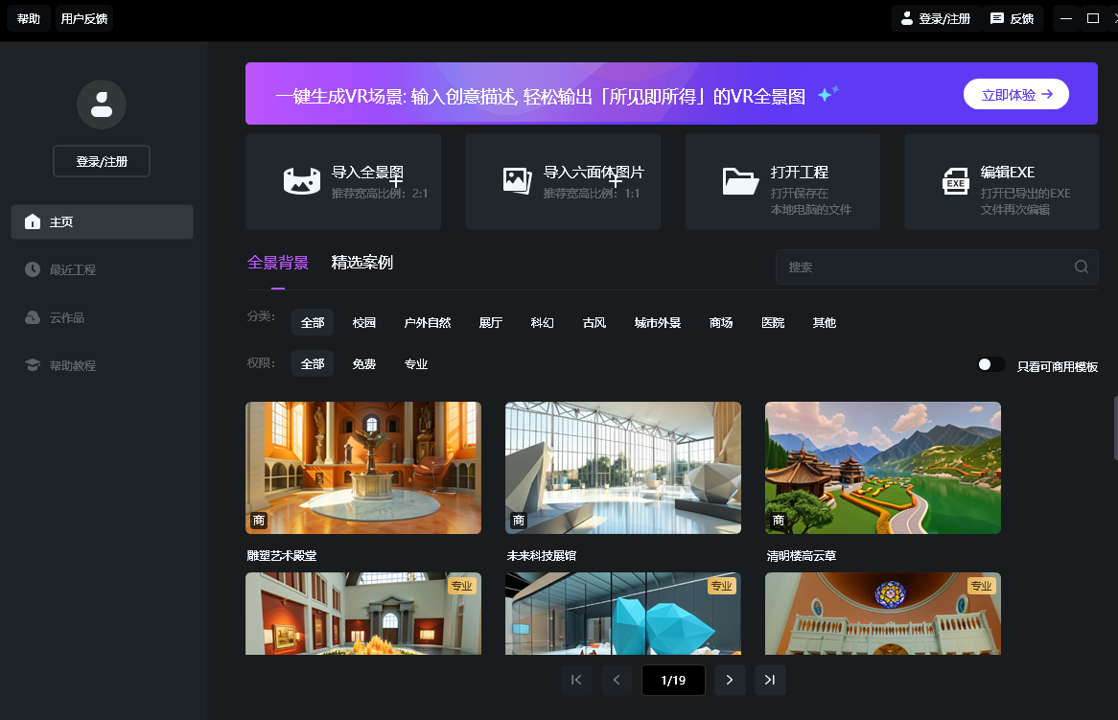This screenshot has width=1118, height=720.
Task: Open the dome balcony 专业 thumbnail
Action: tap(883, 614)
